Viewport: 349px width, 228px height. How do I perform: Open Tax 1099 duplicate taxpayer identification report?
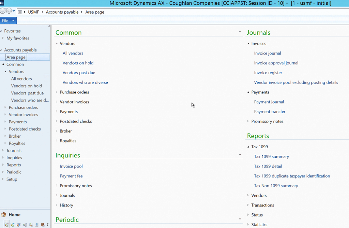(x=292, y=176)
